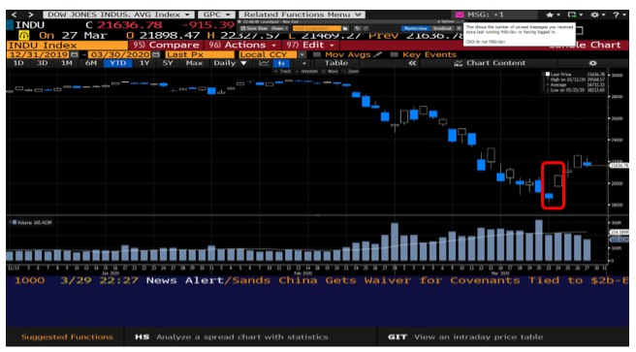The width and height of the screenshot is (636, 352).
Task: Open the terminal settings gear menu
Action: pos(597,15)
